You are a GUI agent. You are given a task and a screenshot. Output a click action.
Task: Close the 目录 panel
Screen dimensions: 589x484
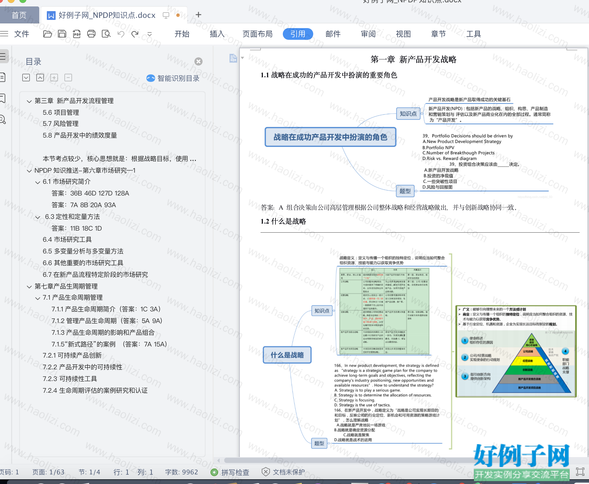pos(198,61)
